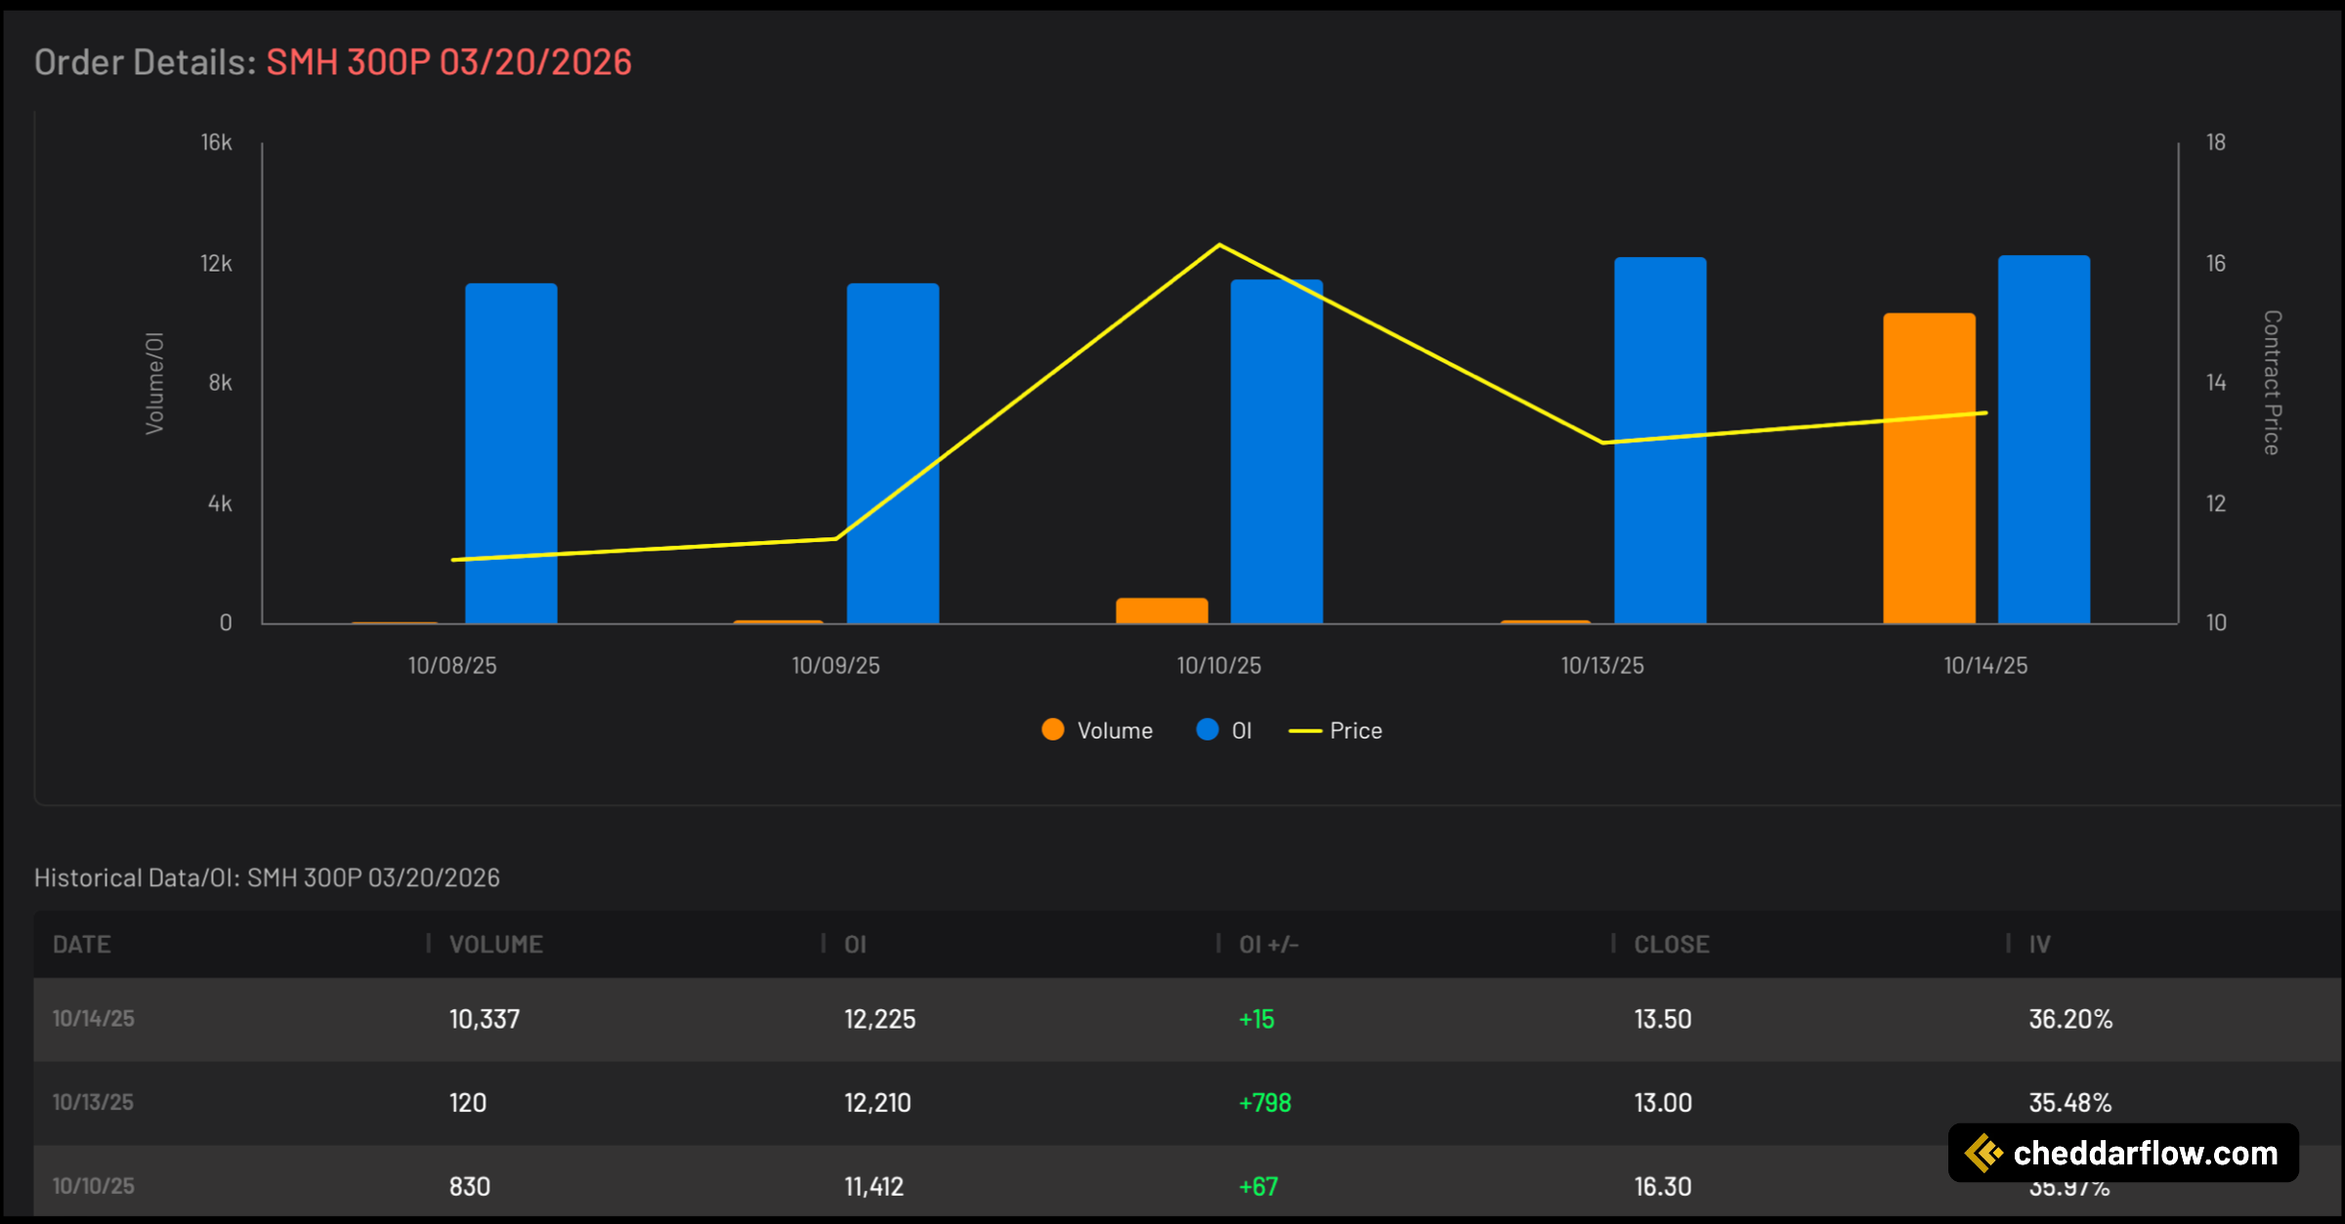Screen dimensions: 2345x1224
Task: Click the 10/10/25 date table cell
Action: 94,1186
